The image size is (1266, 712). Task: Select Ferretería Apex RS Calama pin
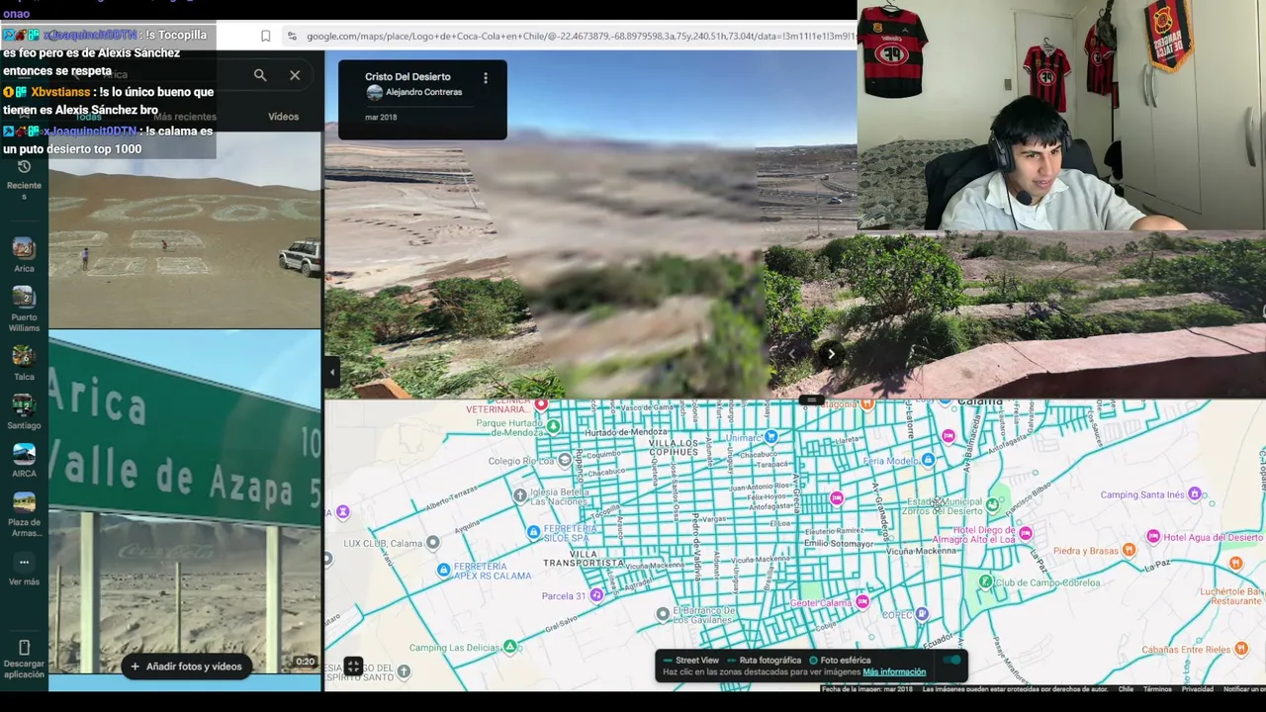click(x=444, y=570)
